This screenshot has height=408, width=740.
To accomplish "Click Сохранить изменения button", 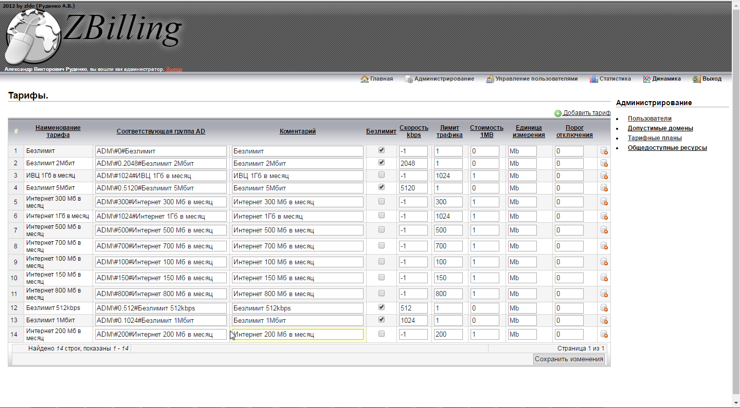I will 569,359.
